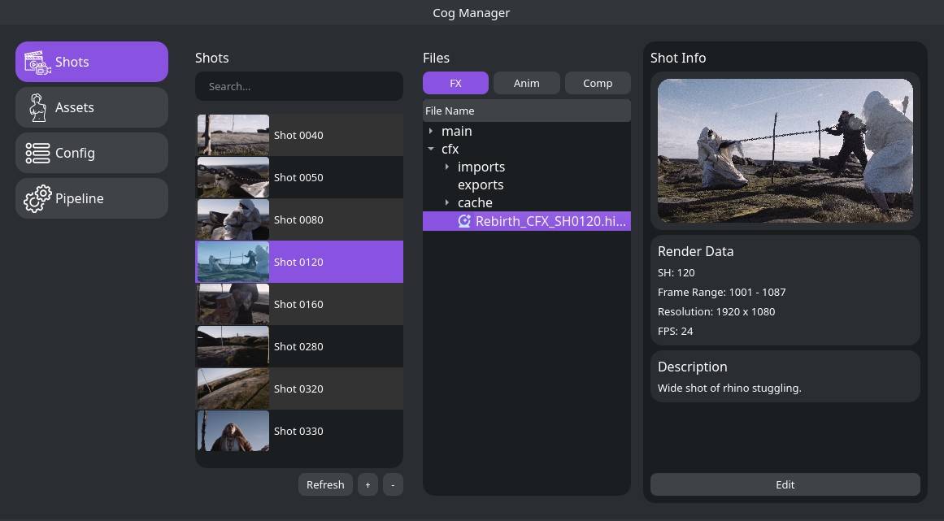Expand the cache folder arrow
The image size is (944, 521).
(x=447, y=202)
